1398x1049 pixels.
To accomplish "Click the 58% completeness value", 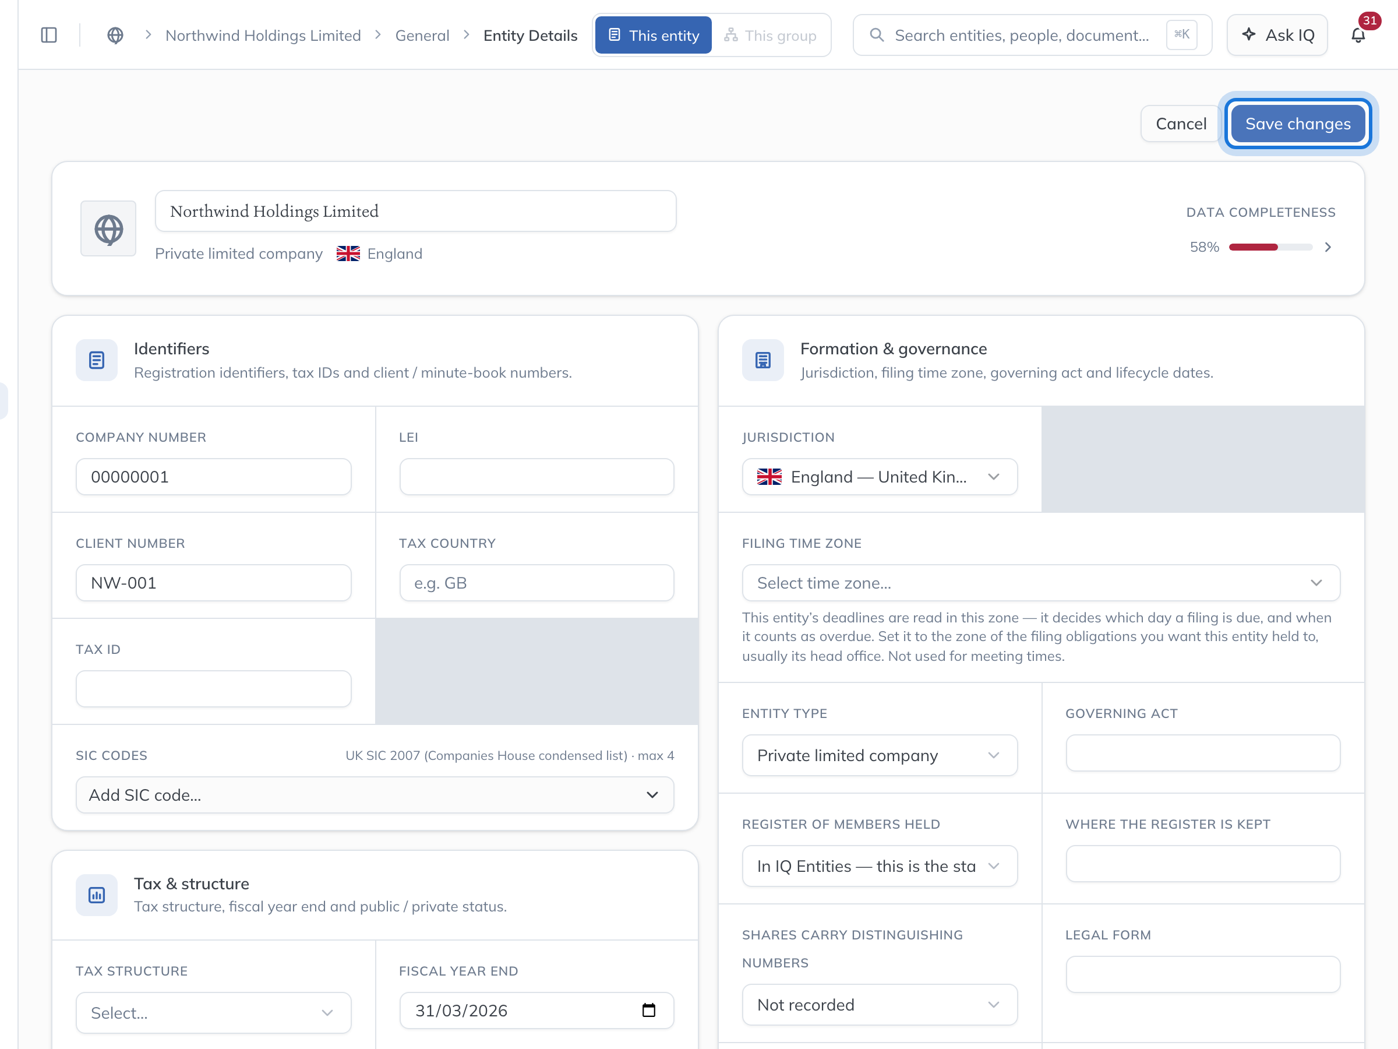I will 1204,247.
